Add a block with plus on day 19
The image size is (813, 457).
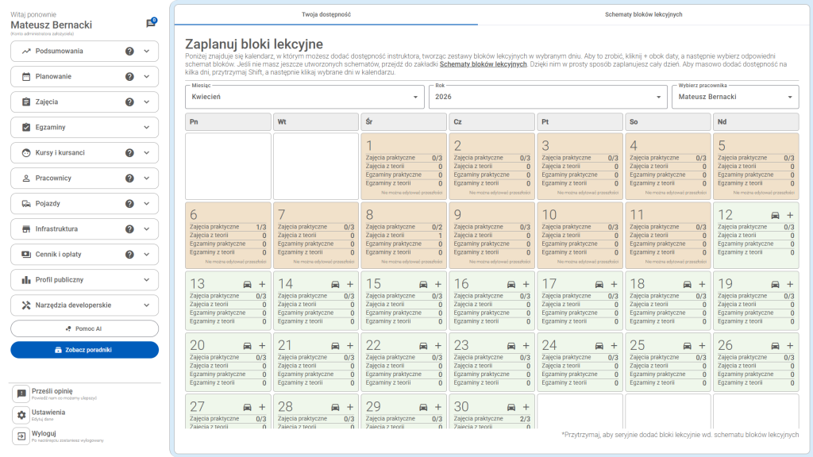click(x=790, y=284)
